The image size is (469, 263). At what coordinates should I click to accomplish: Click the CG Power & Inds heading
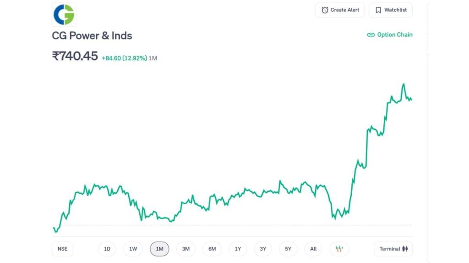click(x=92, y=36)
